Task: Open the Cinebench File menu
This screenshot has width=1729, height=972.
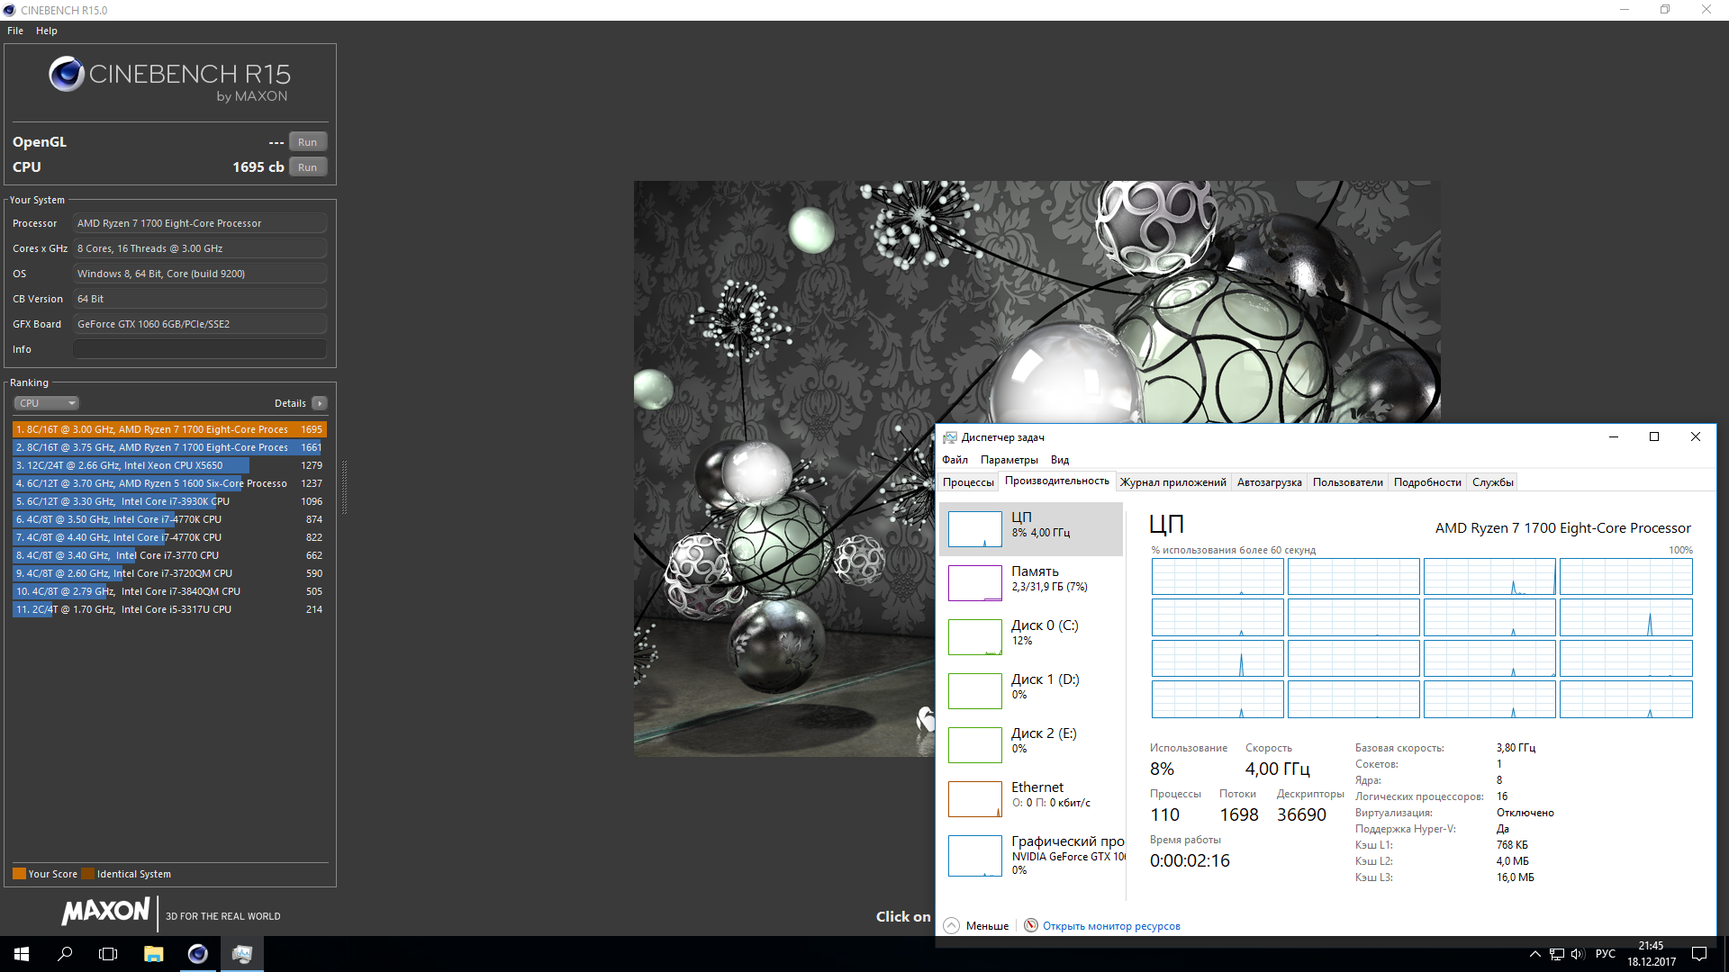Action: coord(15,31)
